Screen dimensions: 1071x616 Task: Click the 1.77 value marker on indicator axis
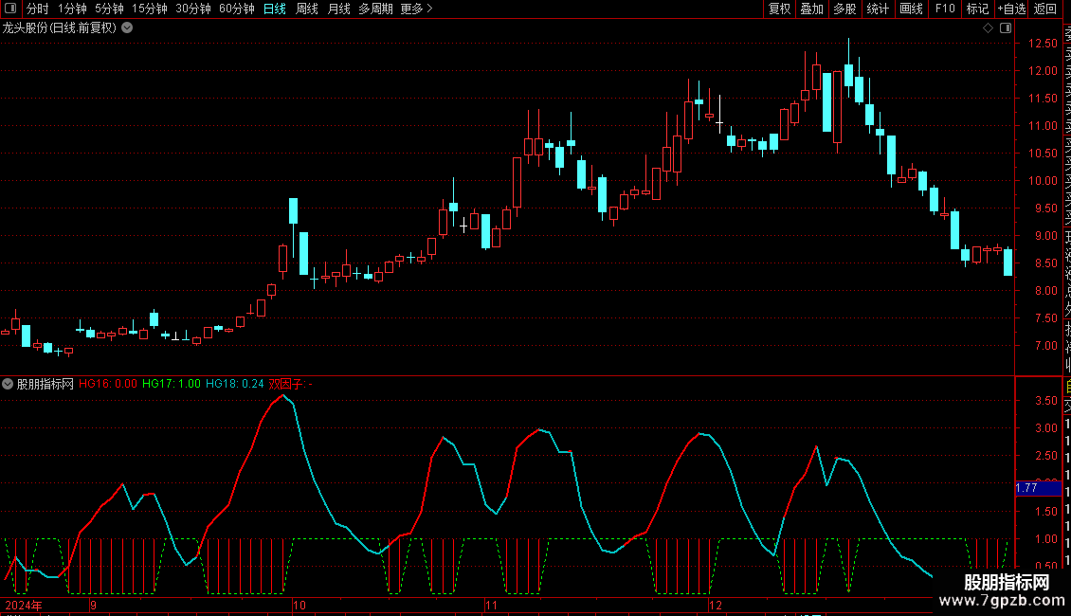pyautogui.click(x=1038, y=488)
